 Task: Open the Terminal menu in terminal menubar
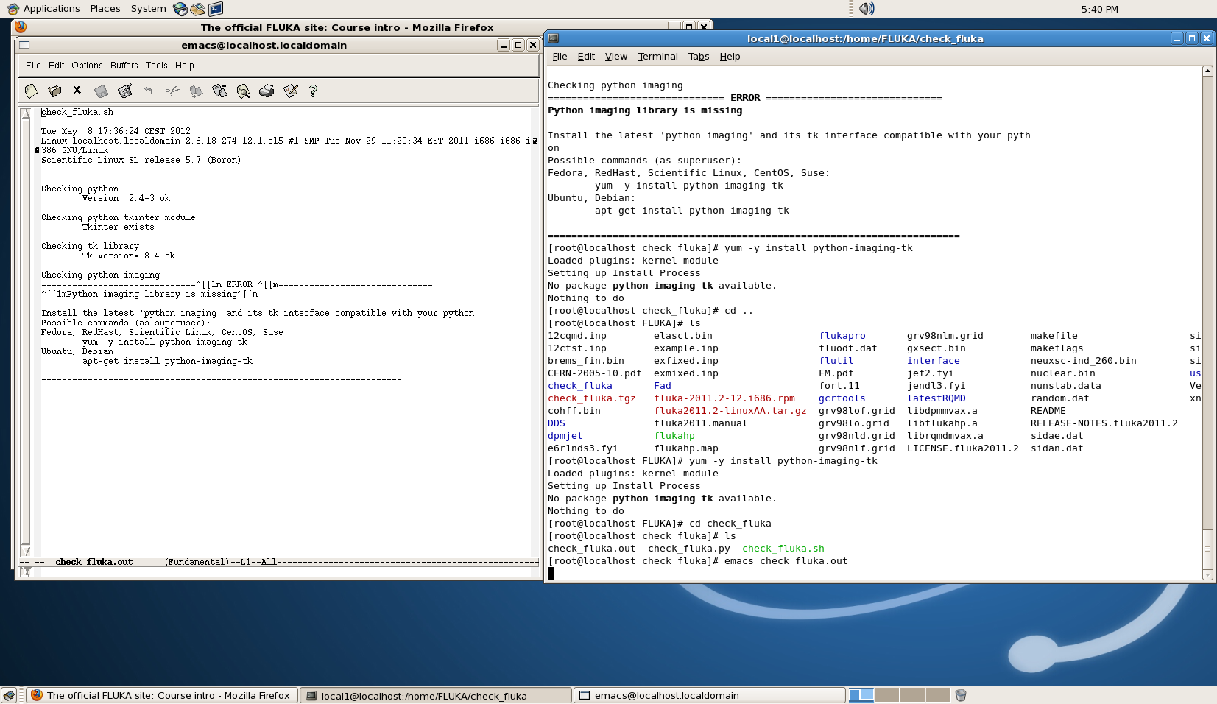[658, 57]
